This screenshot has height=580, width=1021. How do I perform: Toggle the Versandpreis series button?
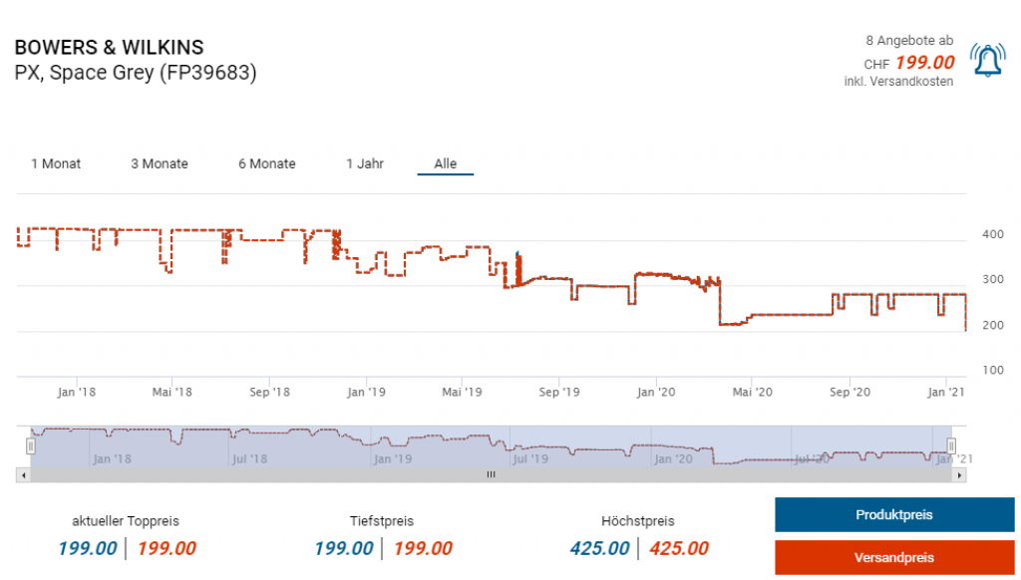click(893, 557)
